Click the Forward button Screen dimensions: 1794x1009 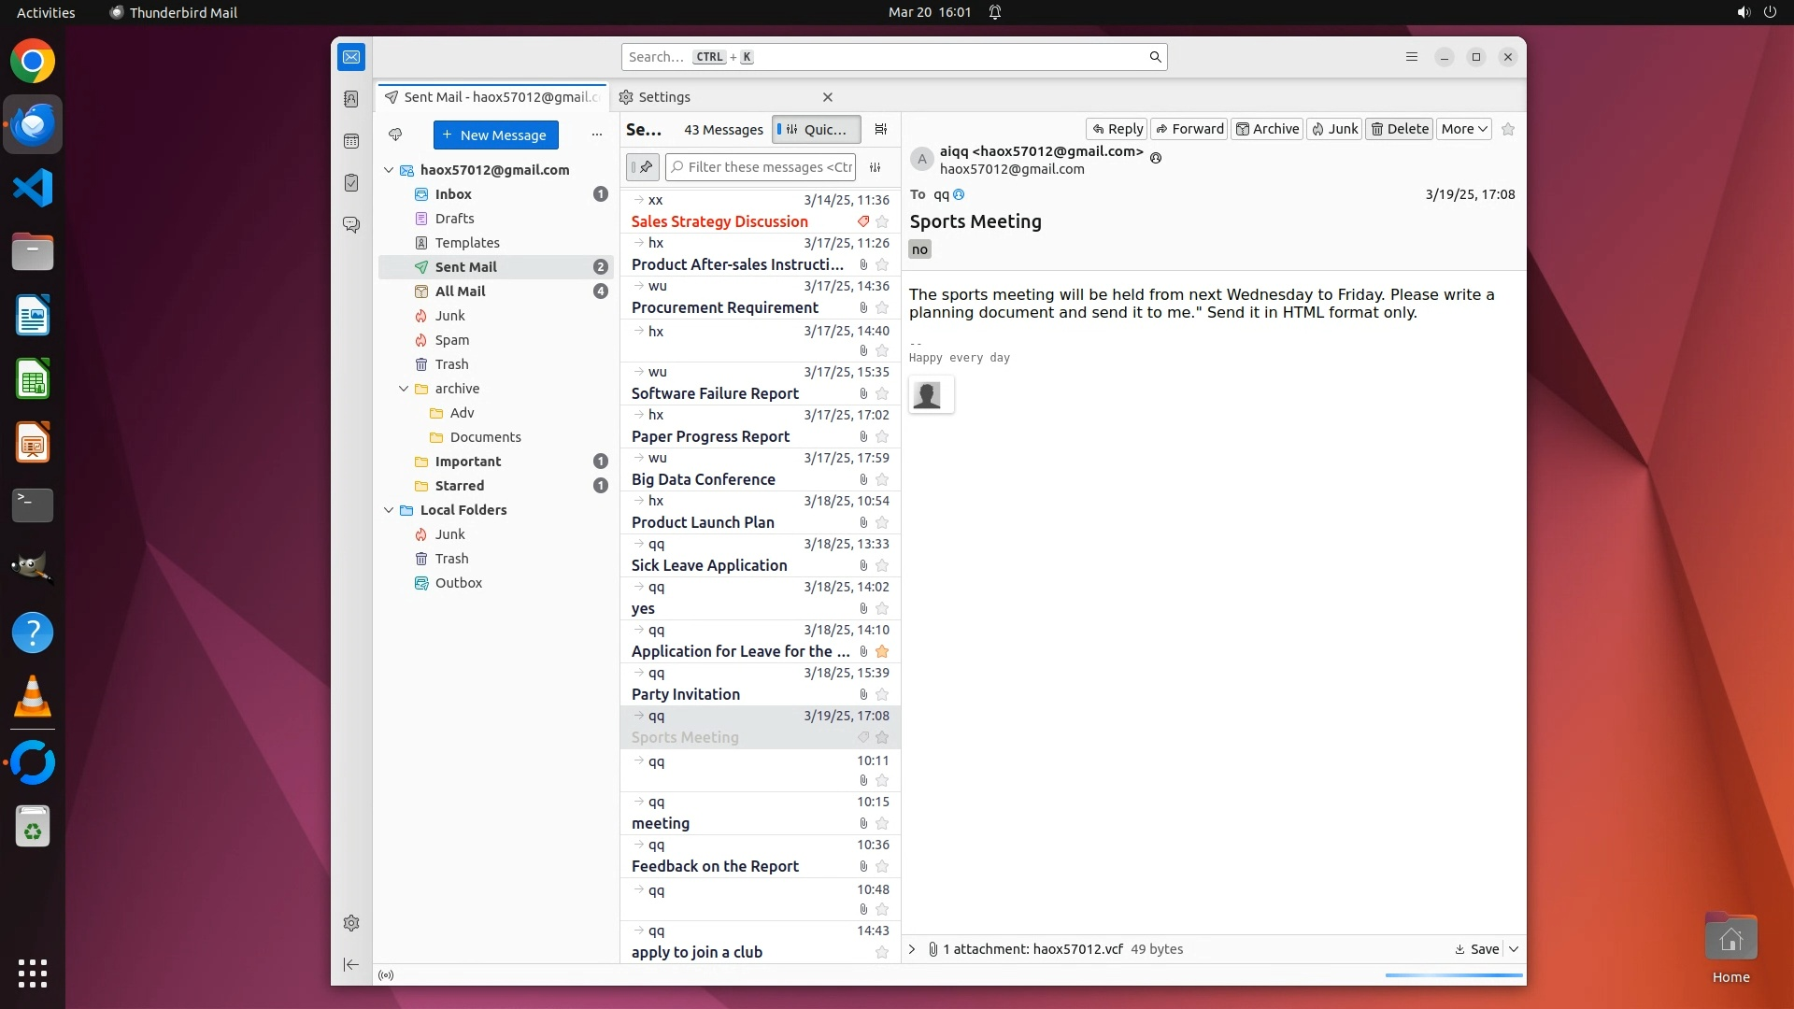pyautogui.click(x=1189, y=129)
